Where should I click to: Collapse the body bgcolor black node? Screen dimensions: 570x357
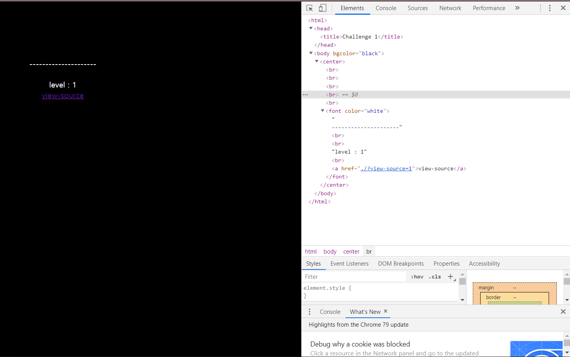311,53
